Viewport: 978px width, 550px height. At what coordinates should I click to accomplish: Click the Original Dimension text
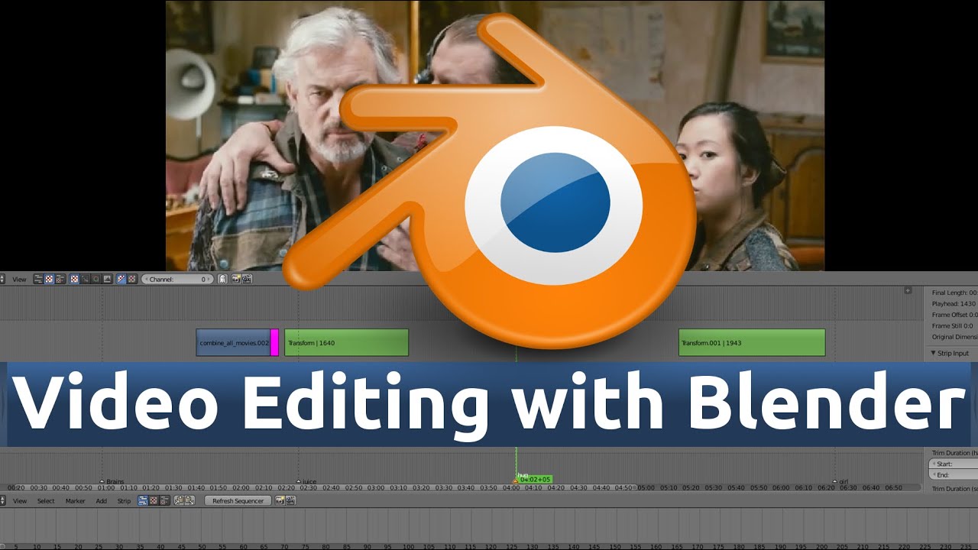pyautogui.click(x=954, y=337)
